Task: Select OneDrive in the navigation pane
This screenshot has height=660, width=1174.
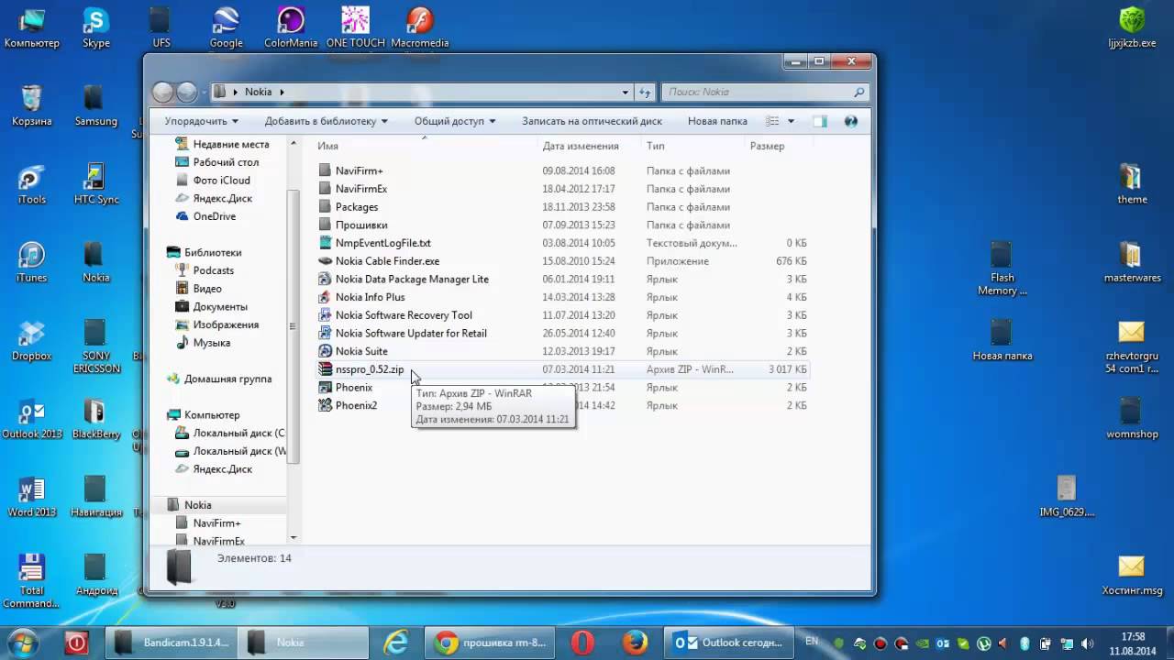Action: pyautogui.click(x=214, y=216)
